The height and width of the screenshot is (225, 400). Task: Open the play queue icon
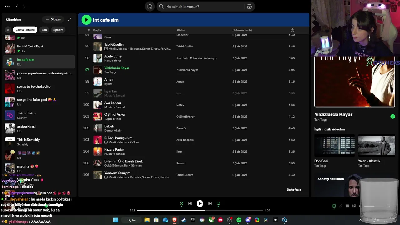coord(348,206)
